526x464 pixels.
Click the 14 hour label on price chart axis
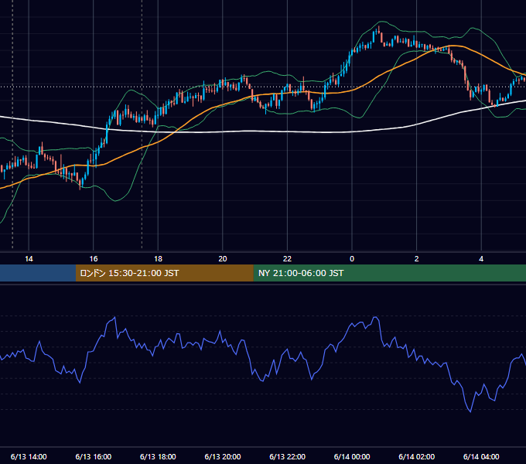[x=29, y=259]
